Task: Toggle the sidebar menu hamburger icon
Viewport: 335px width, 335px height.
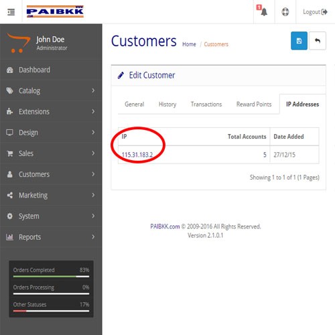Action: (x=11, y=12)
